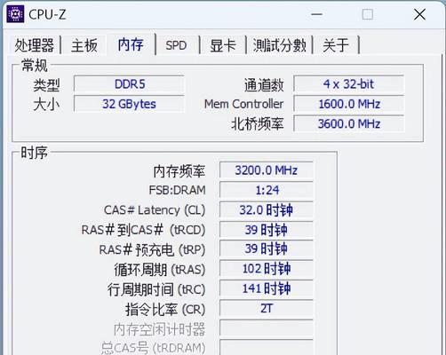Click the empty 总CAS号 (tRDRAM) field
Viewport: 446px width, 355px height.
(267, 347)
